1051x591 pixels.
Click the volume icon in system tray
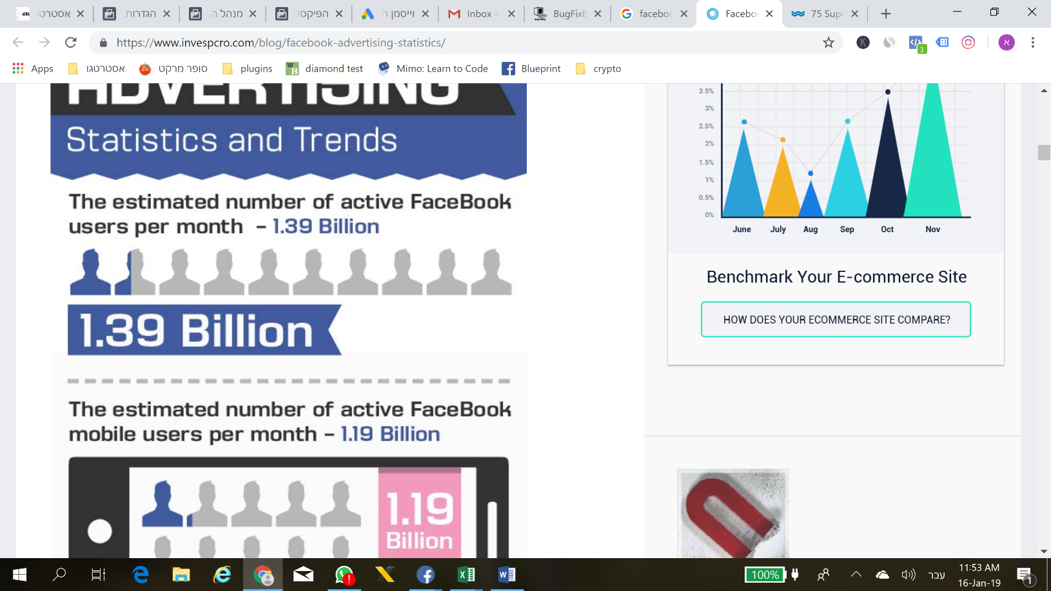click(x=908, y=574)
